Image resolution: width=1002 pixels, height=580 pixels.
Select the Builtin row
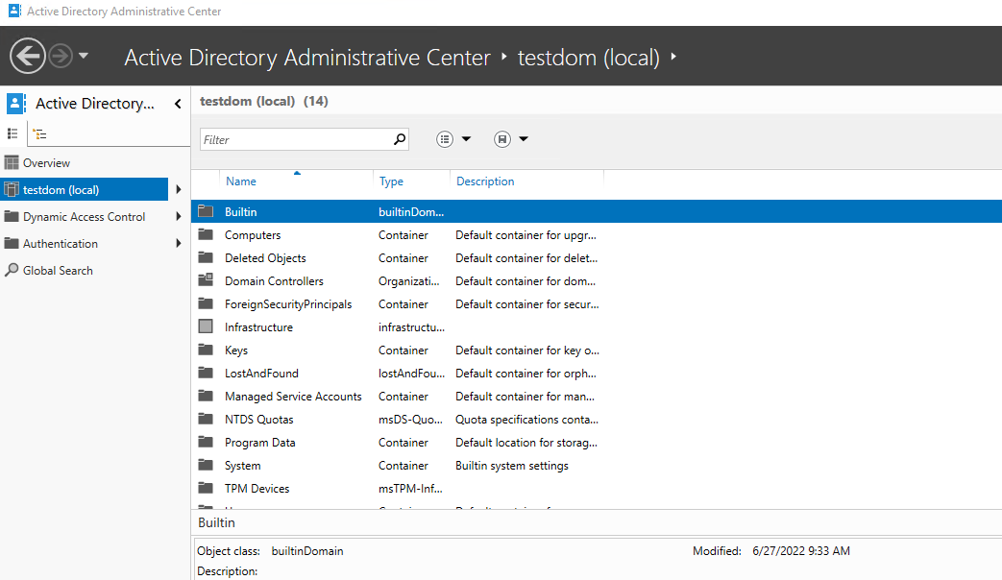point(597,211)
